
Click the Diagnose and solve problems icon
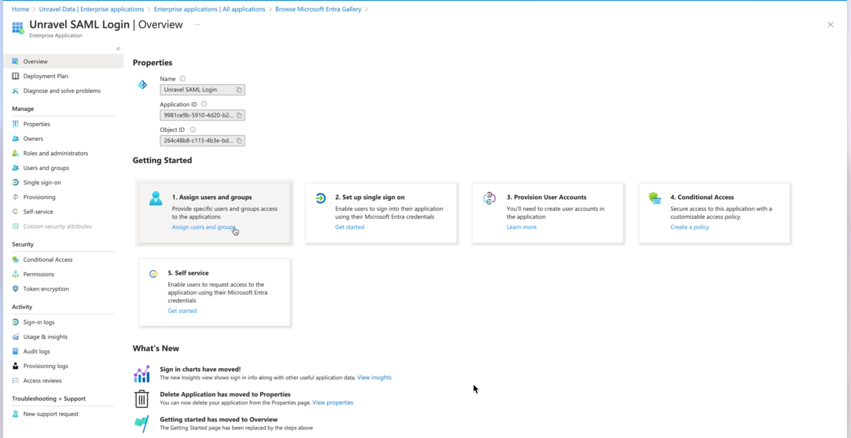(15, 91)
